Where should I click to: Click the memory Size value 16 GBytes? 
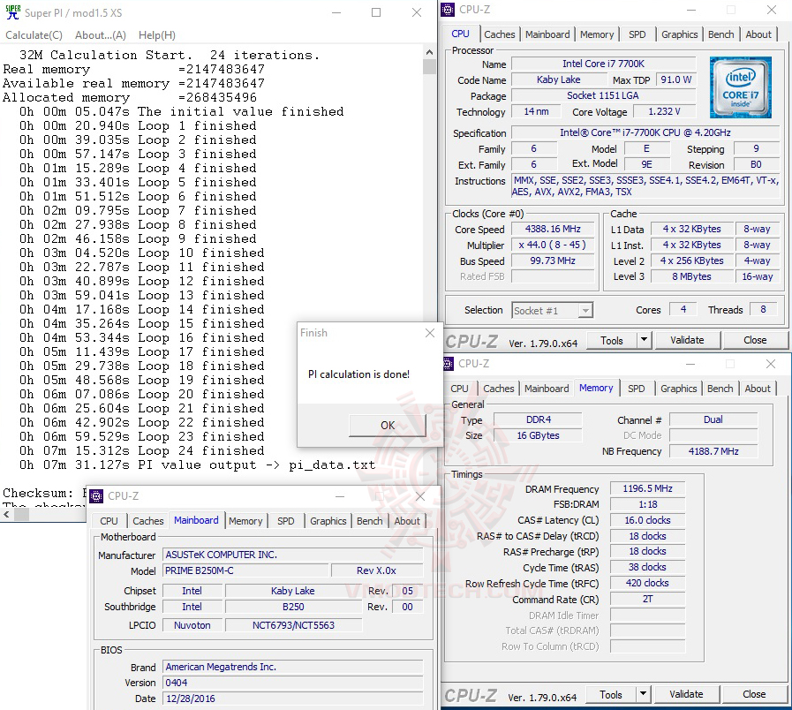coord(538,435)
